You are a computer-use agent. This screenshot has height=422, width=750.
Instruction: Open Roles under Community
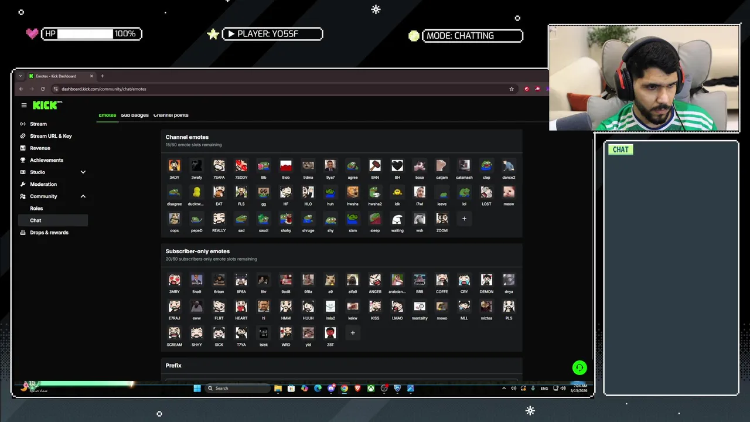tap(36, 208)
